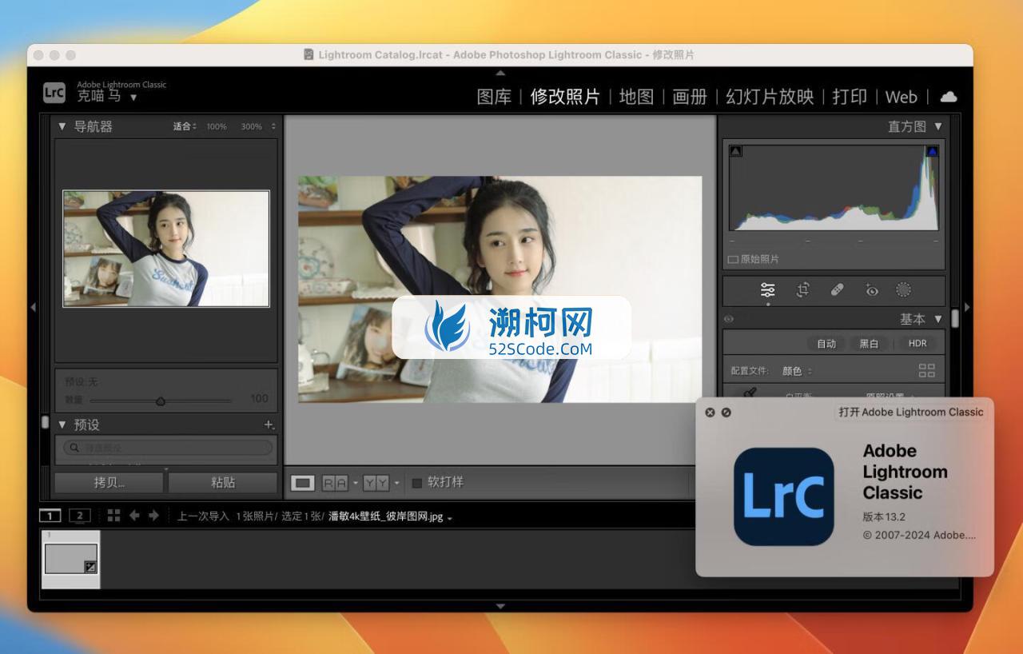Set navigator zoom to 适合
The width and height of the screenshot is (1023, 654).
(x=182, y=126)
